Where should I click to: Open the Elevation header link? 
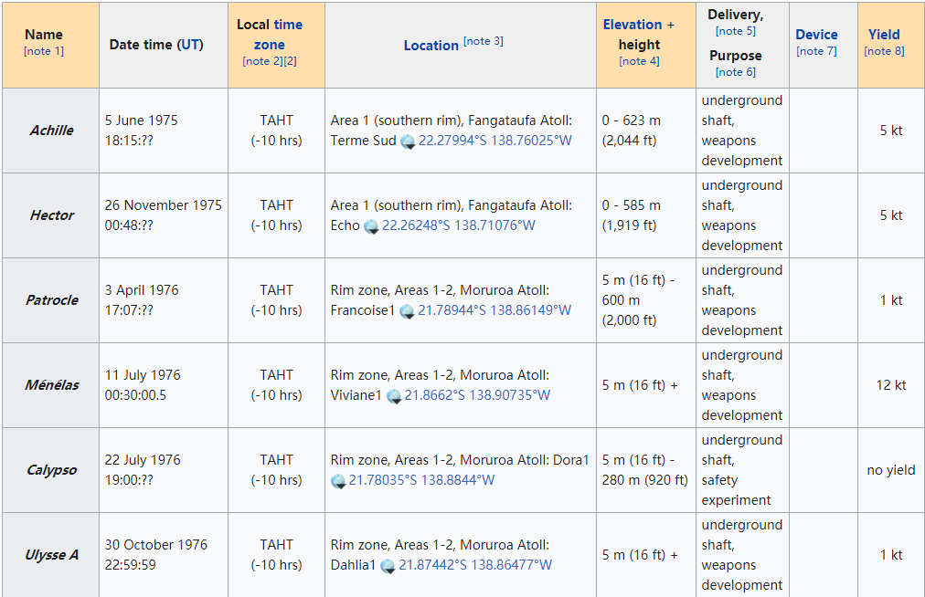point(632,25)
